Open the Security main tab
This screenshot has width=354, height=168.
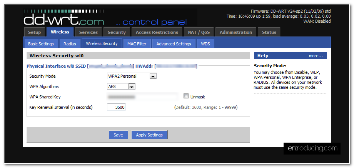pos(117,32)
